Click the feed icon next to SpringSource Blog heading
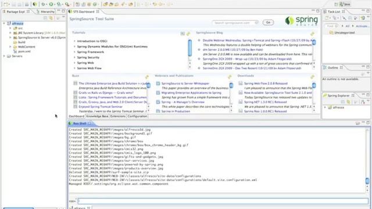The image size is (372, 209). [313, 34]
